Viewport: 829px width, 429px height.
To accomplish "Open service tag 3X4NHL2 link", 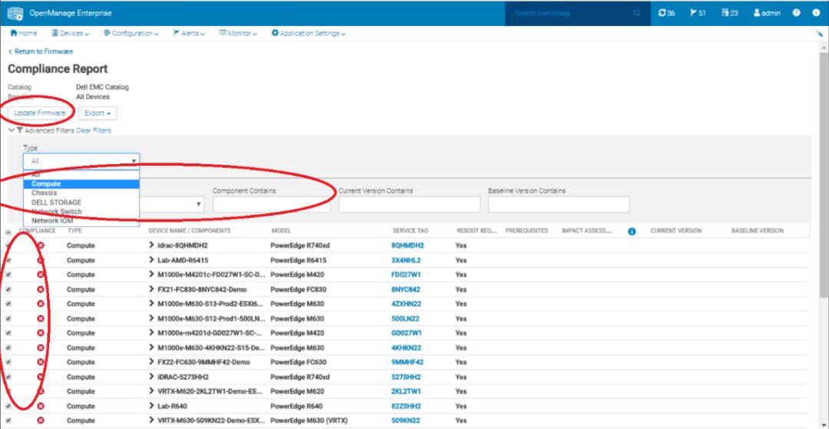I will click(406, 260).
